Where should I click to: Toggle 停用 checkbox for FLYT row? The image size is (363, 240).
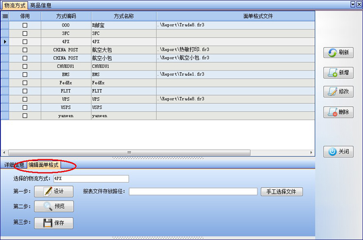coord(25,91)
